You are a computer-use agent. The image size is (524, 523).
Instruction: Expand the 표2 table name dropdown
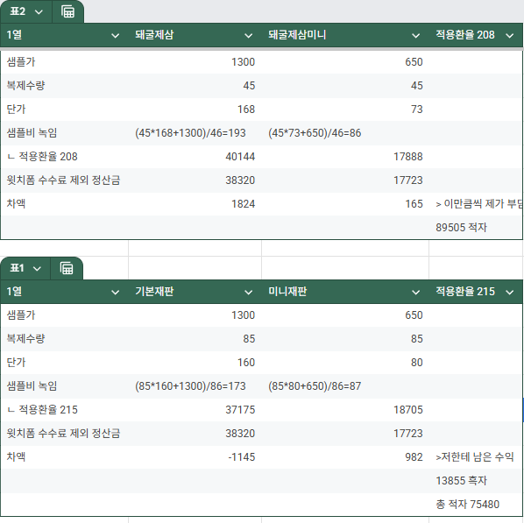click(39, 12)
